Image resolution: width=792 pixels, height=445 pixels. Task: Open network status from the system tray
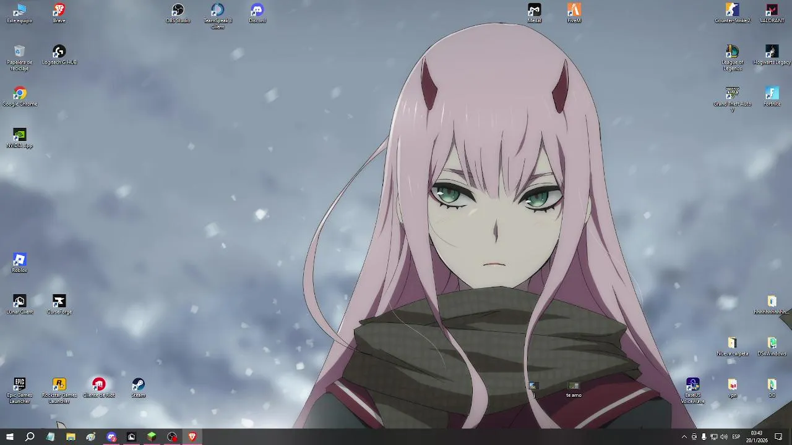[713, 437]
